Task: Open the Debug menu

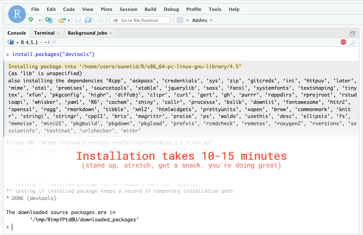Action: click(171, 9)
